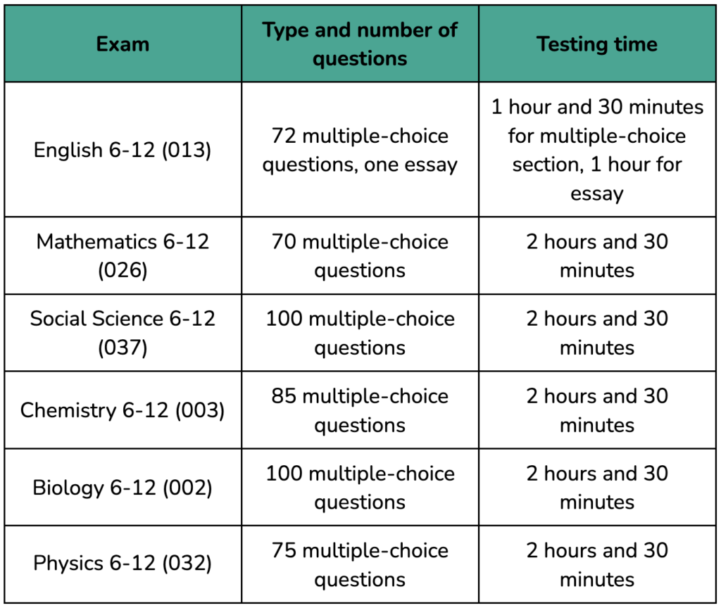The width and height of the screenshot is (721, 608).
Task: Click the Biology testing time cell
Action: pyautogui.click(x=597, y=488)
